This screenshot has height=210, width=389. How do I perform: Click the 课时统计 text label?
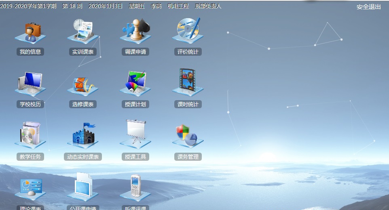188,104
